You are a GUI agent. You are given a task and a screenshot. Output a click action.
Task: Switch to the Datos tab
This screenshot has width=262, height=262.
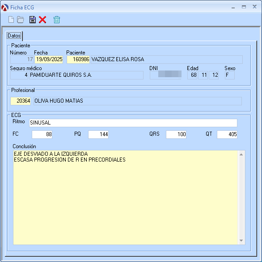click(x=14, y=36)
